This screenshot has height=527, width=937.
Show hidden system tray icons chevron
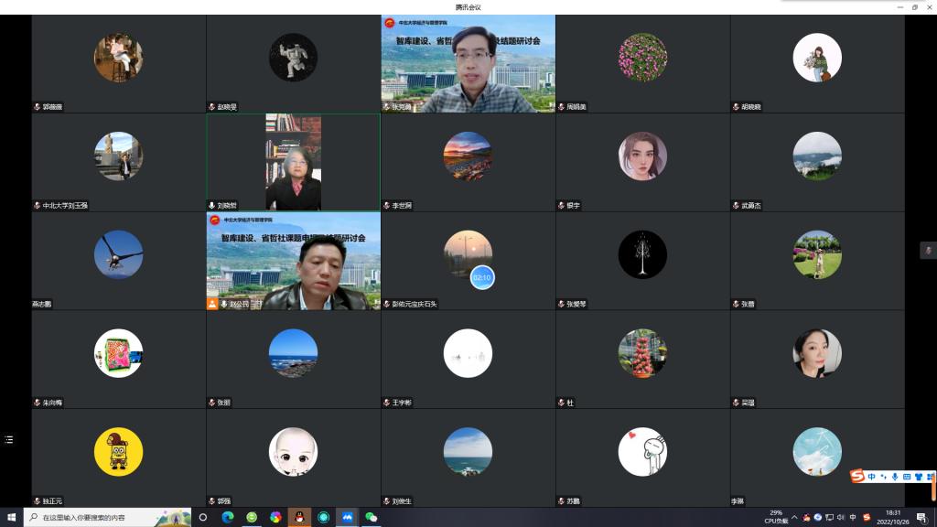[x=794, y=518]
